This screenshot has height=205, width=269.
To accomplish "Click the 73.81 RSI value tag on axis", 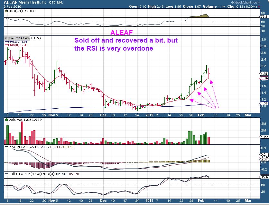I will point(264,17).
